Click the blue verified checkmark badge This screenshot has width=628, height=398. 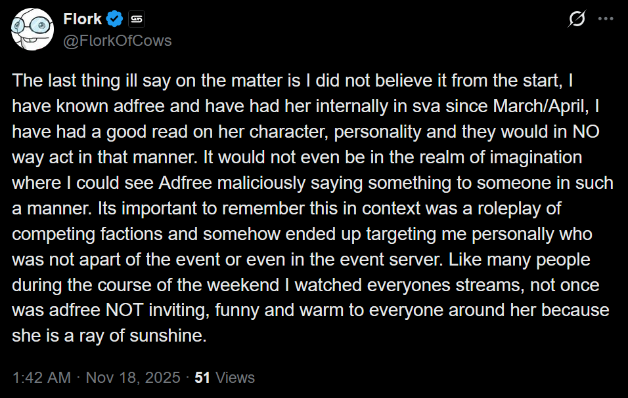click(115, 19)
